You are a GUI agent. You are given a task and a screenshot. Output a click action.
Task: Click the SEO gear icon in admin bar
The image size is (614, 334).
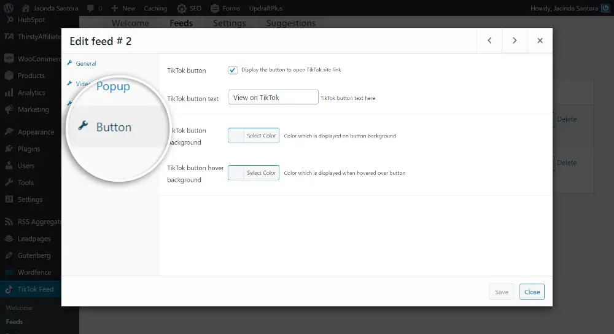tap(182, 8)
